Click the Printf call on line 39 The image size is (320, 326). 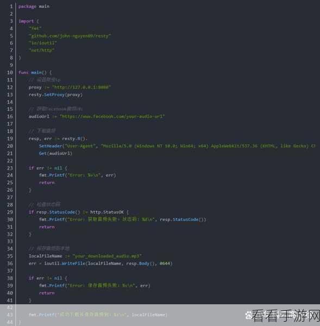point(95,286)
